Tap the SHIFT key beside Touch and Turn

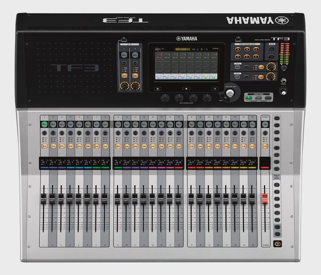coord(224,98)
